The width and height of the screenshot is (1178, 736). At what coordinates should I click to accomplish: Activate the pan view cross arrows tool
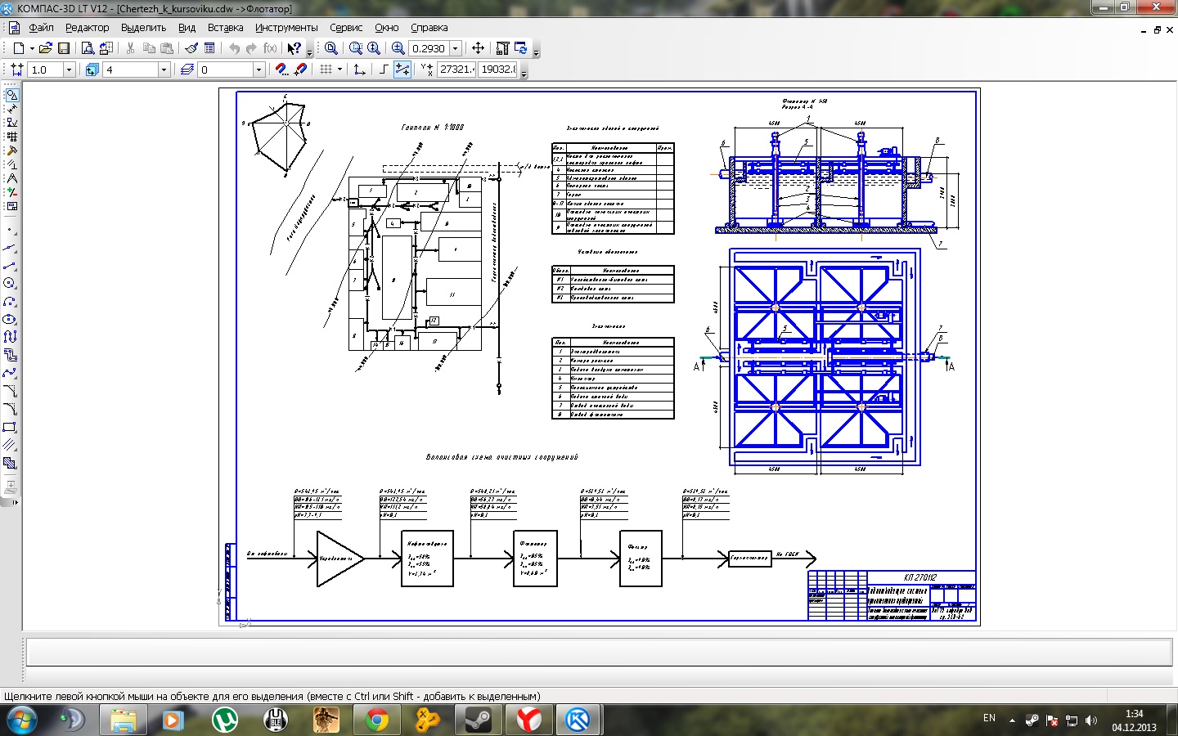pos(479,48)
